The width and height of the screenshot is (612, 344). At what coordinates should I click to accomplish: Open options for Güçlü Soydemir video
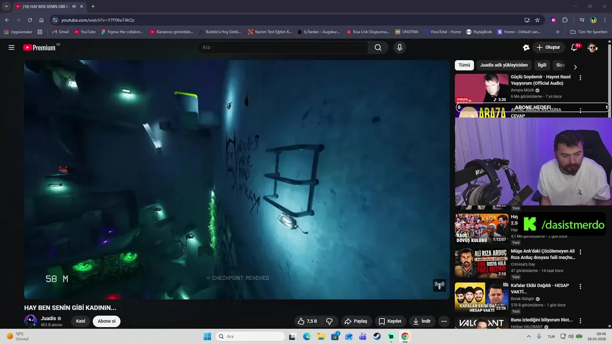point(580,77)
